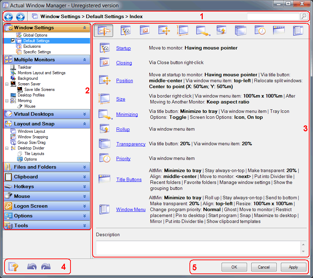Image resolution: width=313 pixels, height=278 pixels.
Task: Click the Closing row icon in index list
Action: (105, 62)
